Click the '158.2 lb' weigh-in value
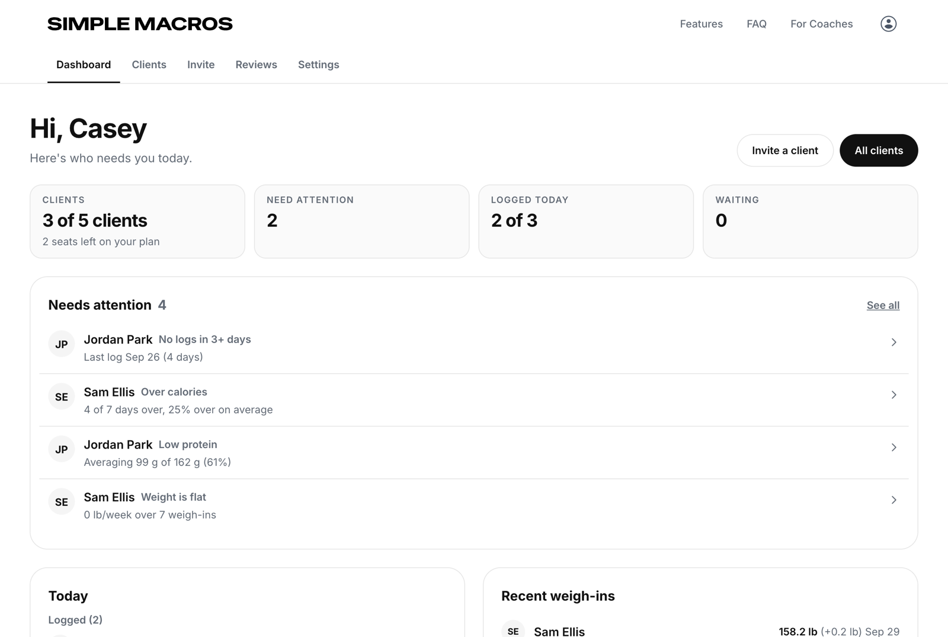Image resolution: width=948 pixels, height=637 pixels. pyautogui.click(x=798, y=632)
